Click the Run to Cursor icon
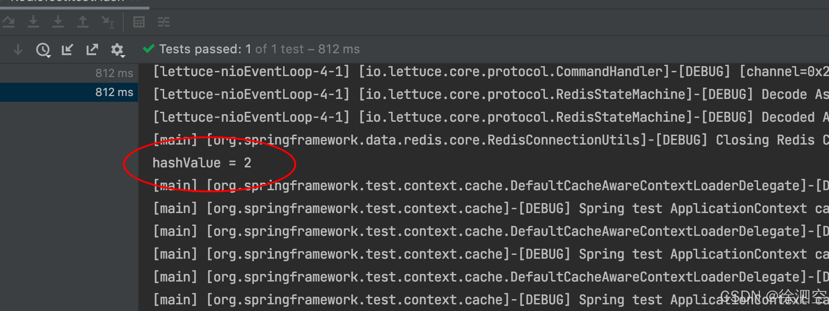Image resolution: width=829 pixels, height=311 pixels. coord(108,22)
